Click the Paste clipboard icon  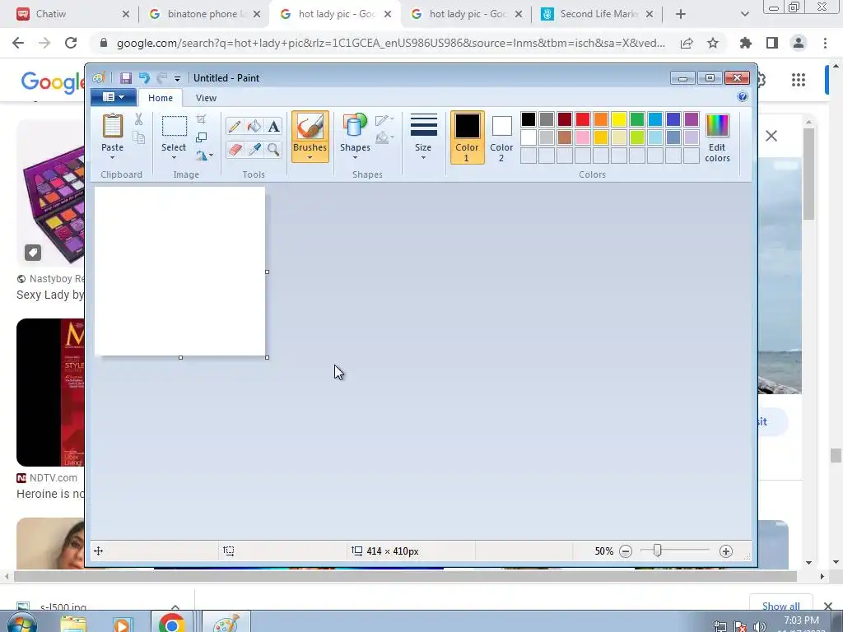tap(112, 126)
